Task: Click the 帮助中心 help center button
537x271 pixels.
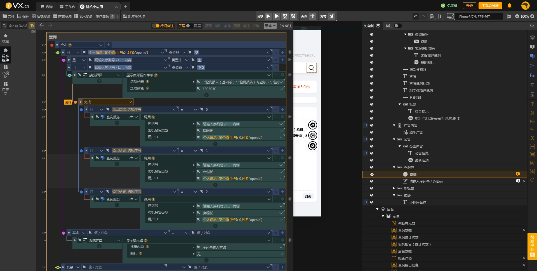Action: (532, 246)
